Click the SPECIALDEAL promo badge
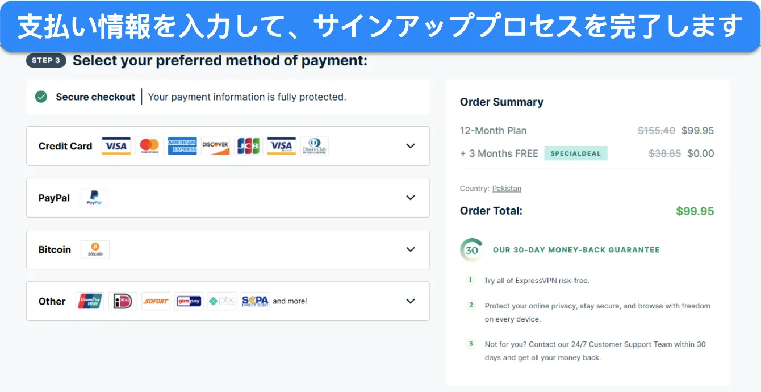Viewport: 761px width, 392px height. click(575, 153)
